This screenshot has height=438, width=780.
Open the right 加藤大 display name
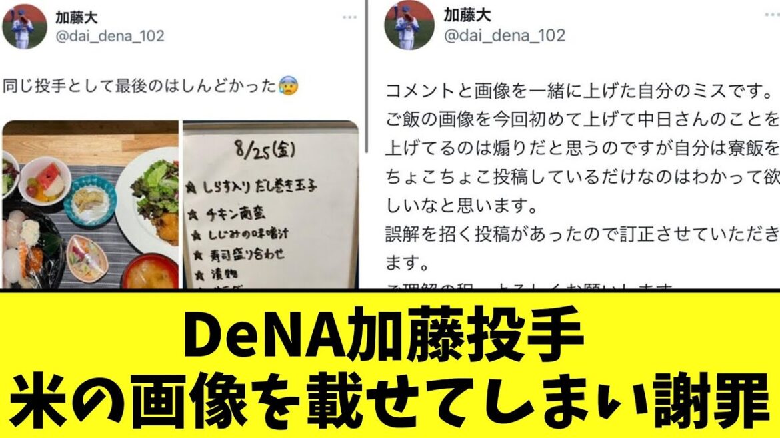pos(467,15)
